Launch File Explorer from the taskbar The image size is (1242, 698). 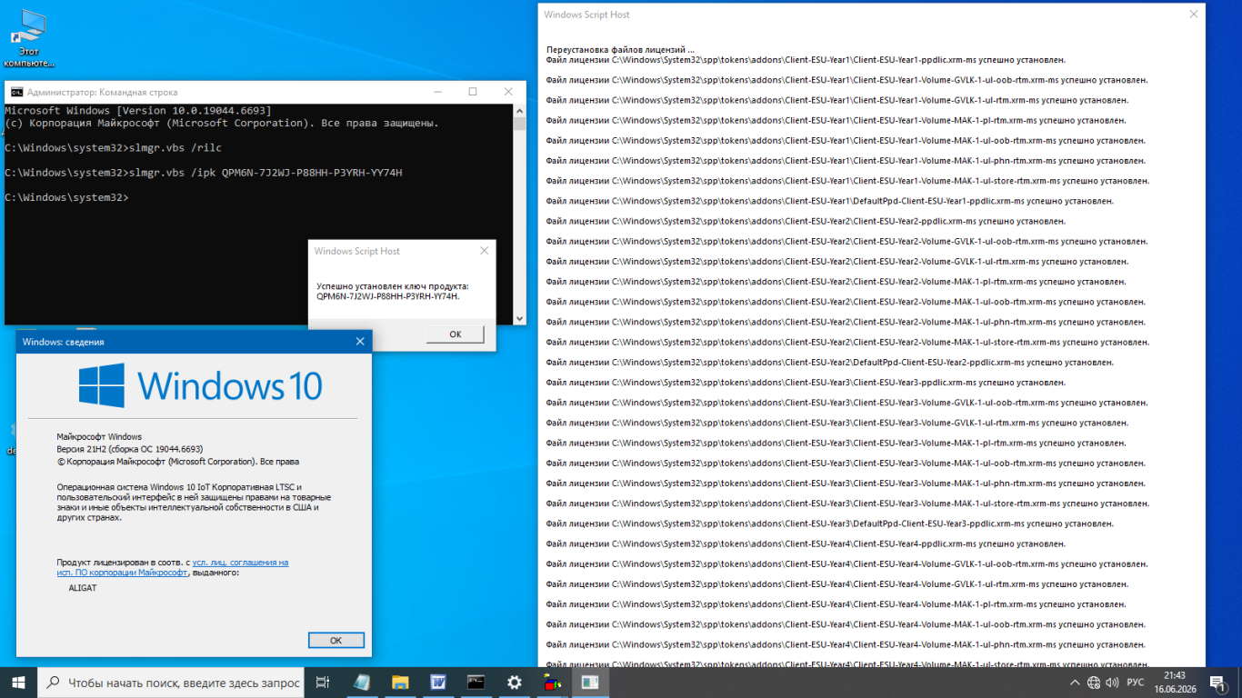pyautogui.click(x=399, y=682)
